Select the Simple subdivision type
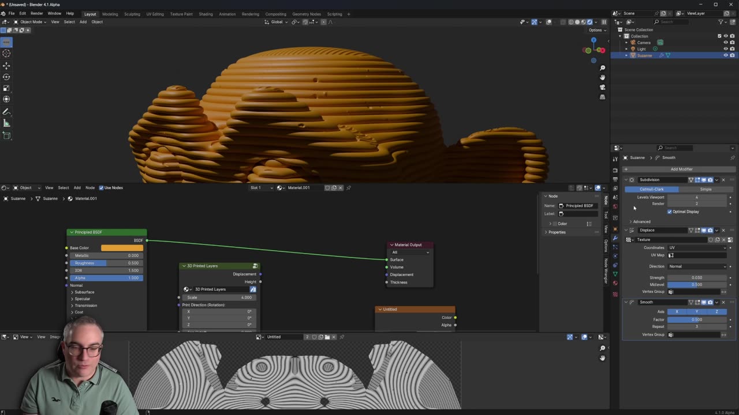The image size is (739, 415). pyautogui.click(x=706, y=189)
